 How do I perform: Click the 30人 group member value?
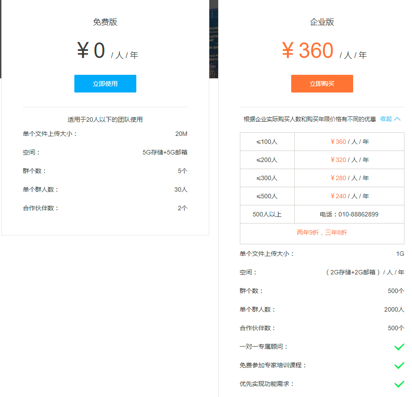[x=181, y=189]
